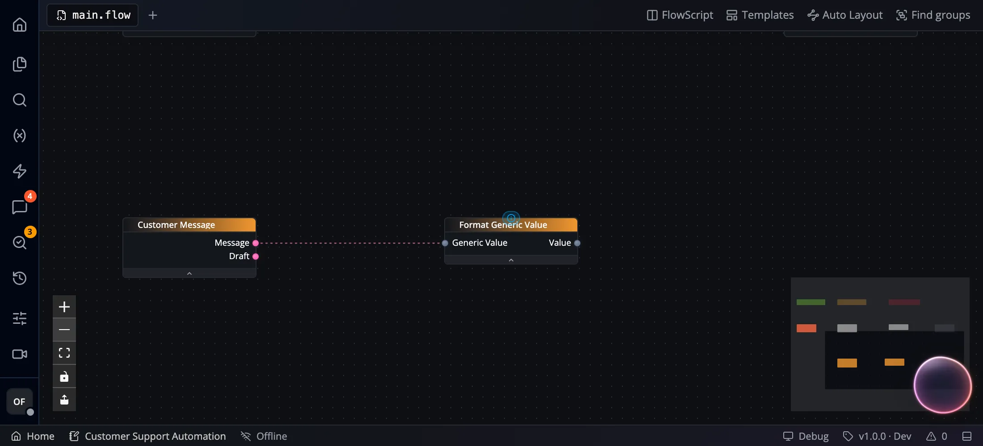Collapse the Format Generic Value node
The height and width of the screenshot is (446, 983).
(511, 260)
